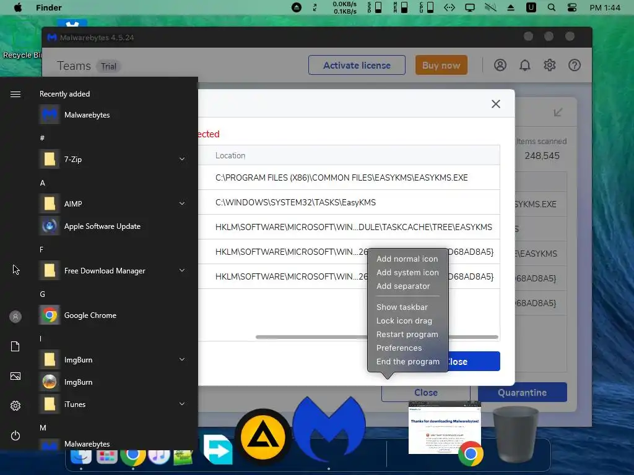
Task: Open Malwarebytes account profile icon
Action: (x=500, y=65)
